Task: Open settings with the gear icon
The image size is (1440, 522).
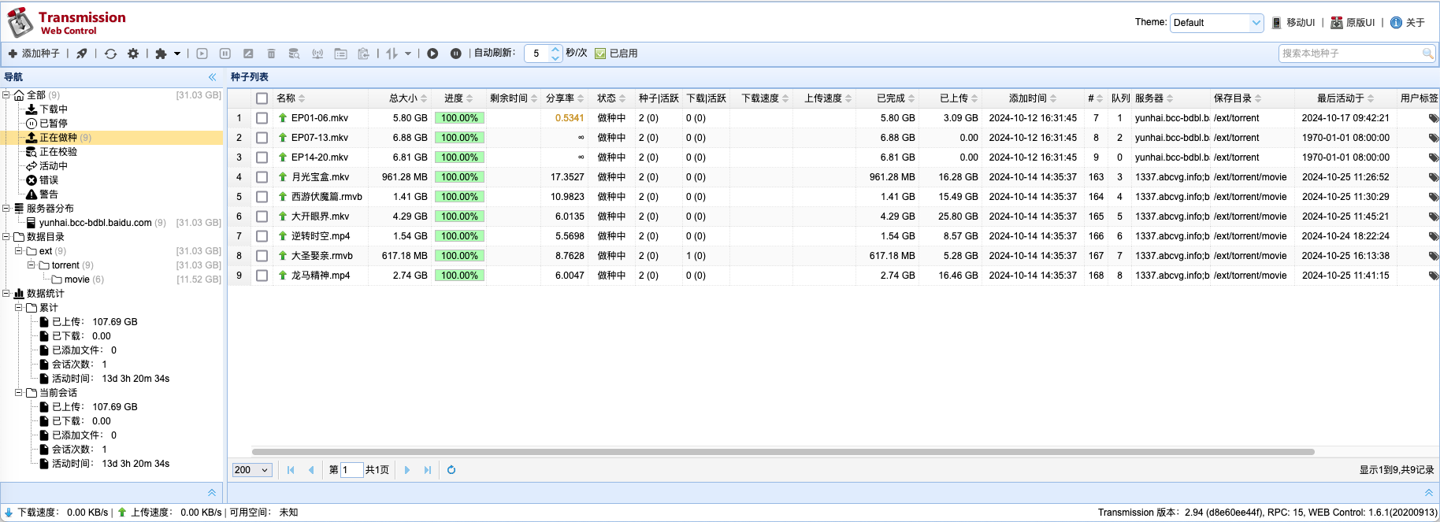Action: tap(133, 54)
